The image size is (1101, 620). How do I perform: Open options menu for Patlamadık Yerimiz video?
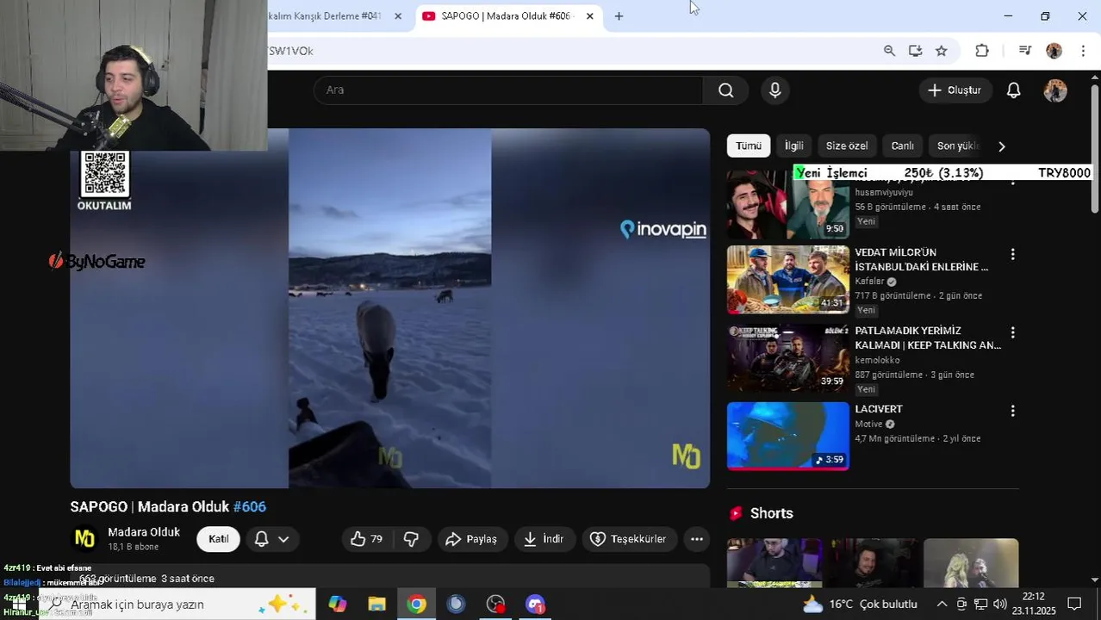click(x=1012, y=332)
